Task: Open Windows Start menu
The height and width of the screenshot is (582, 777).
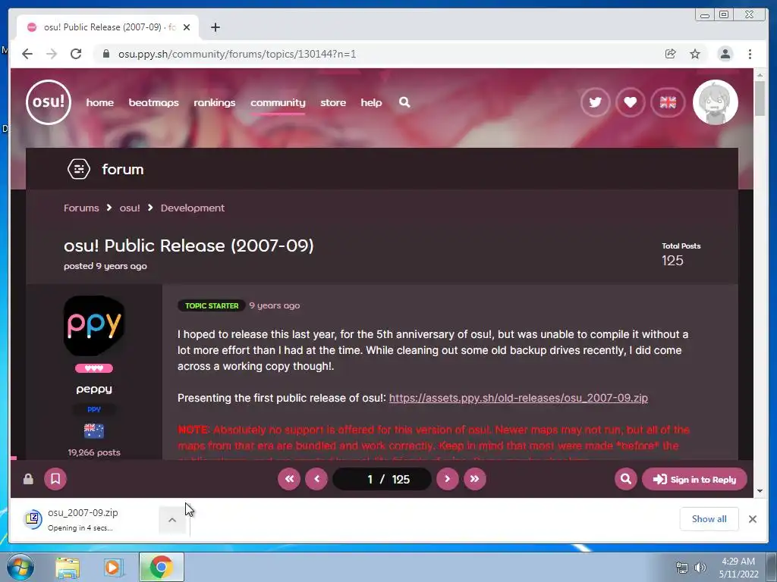Action: (x=20, y=567)
